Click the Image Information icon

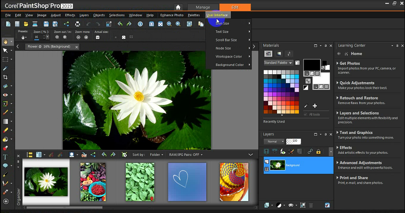[140, 24]
